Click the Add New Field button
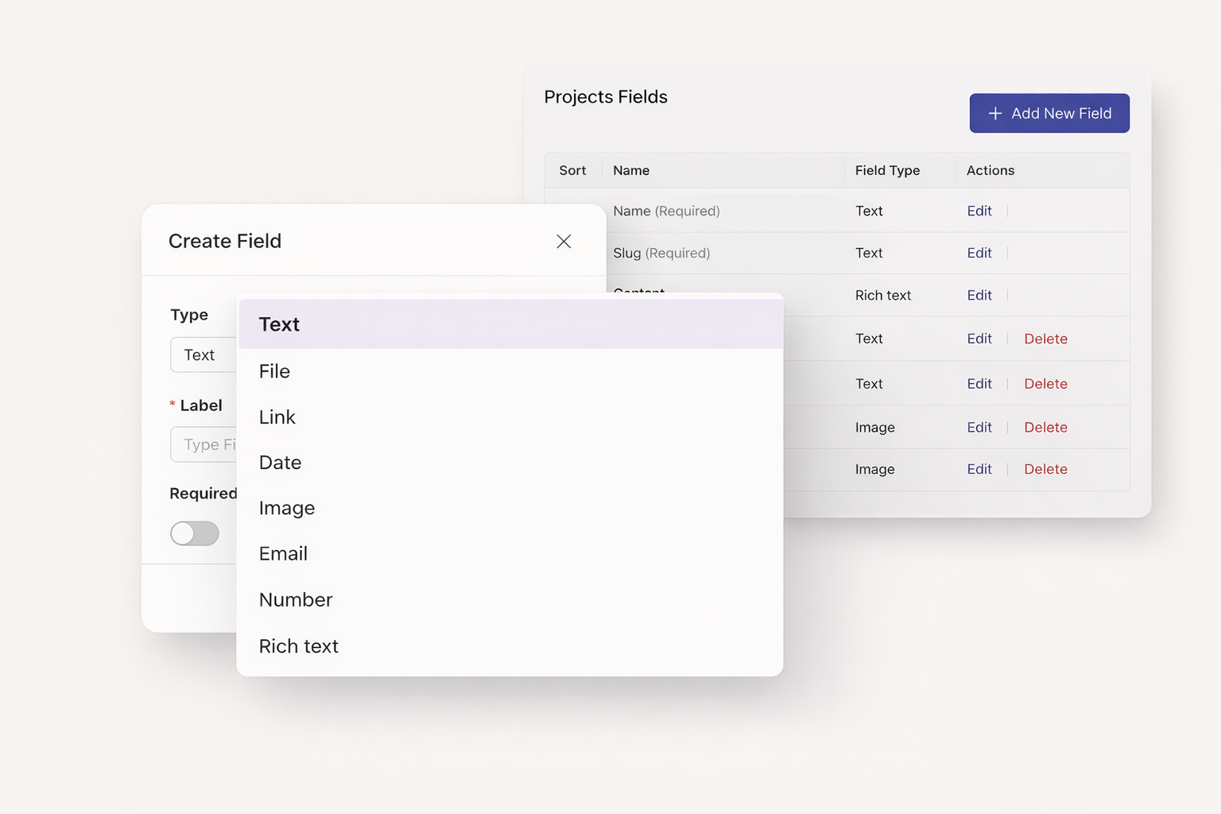This screenshot has width=1221, height=814. (1049, 114)
